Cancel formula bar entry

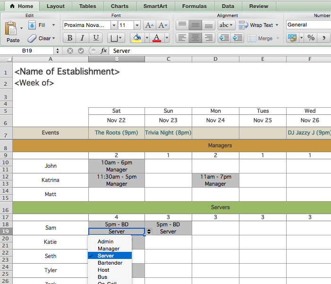pos(70,51)
